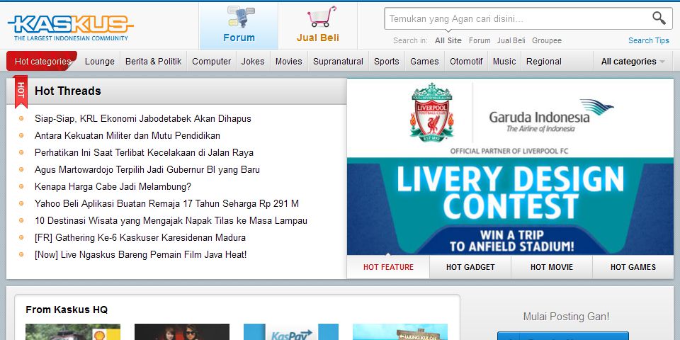Open the Ujung Kulon signpost thumbnail in Kaskus HQ
The width and height of the screenshot is (680, 340).
point(399,331)
